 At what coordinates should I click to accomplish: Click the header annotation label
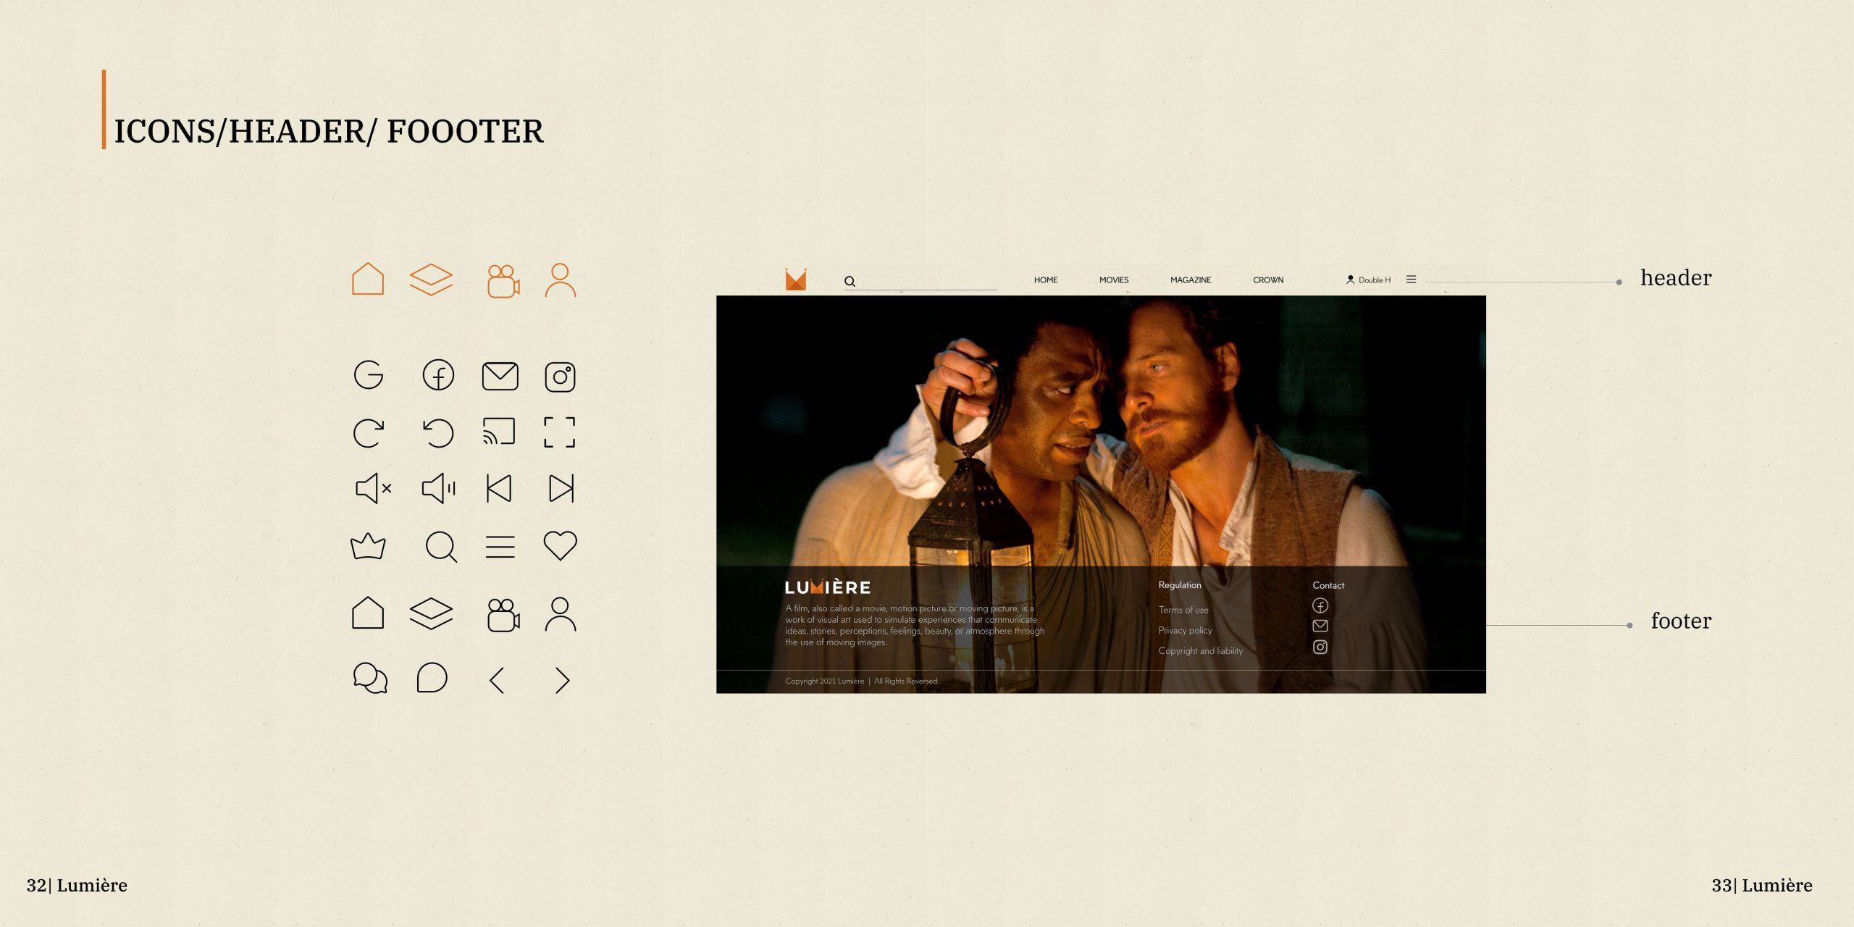(1676, 278)
